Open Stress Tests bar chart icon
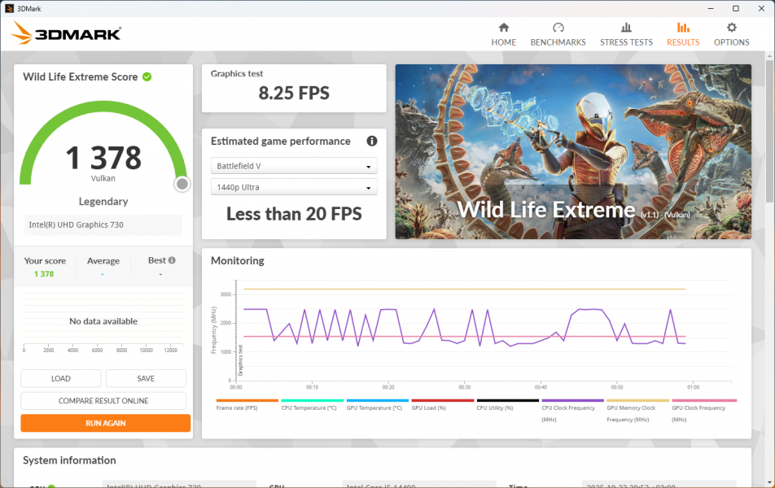The width and height of the screenshot is (775, 488). point(626,28)
